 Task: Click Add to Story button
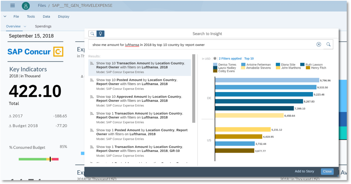[x=304, y=171]
